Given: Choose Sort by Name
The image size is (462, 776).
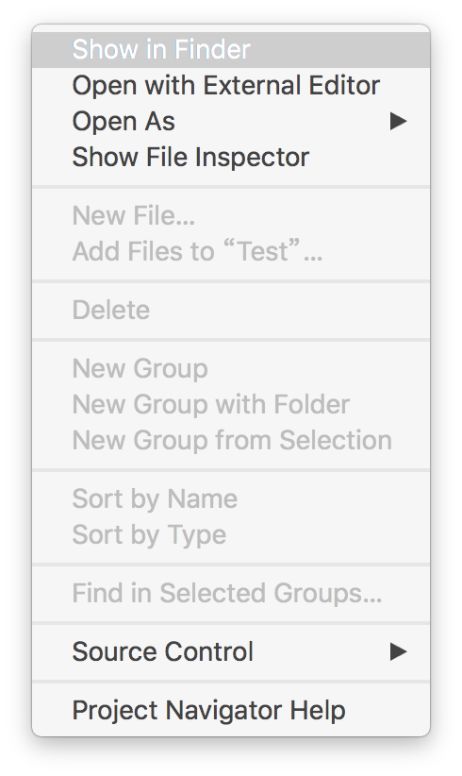Looking at the screenshot, I should tap(231, 498).
